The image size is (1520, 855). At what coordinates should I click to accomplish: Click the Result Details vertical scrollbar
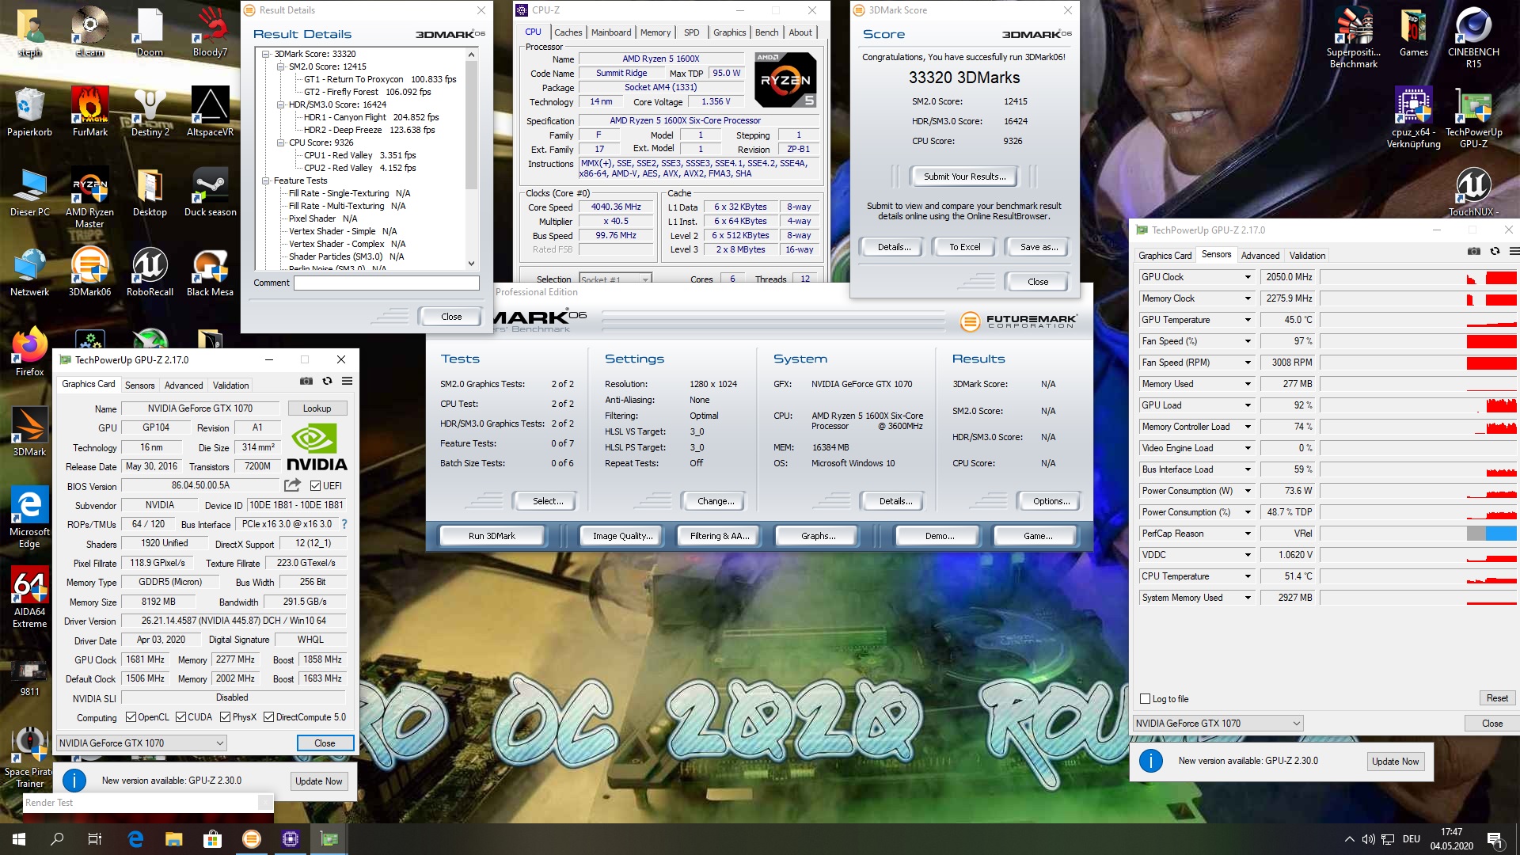471,159
